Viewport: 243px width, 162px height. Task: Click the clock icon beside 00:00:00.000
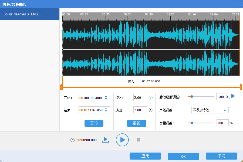72,140
